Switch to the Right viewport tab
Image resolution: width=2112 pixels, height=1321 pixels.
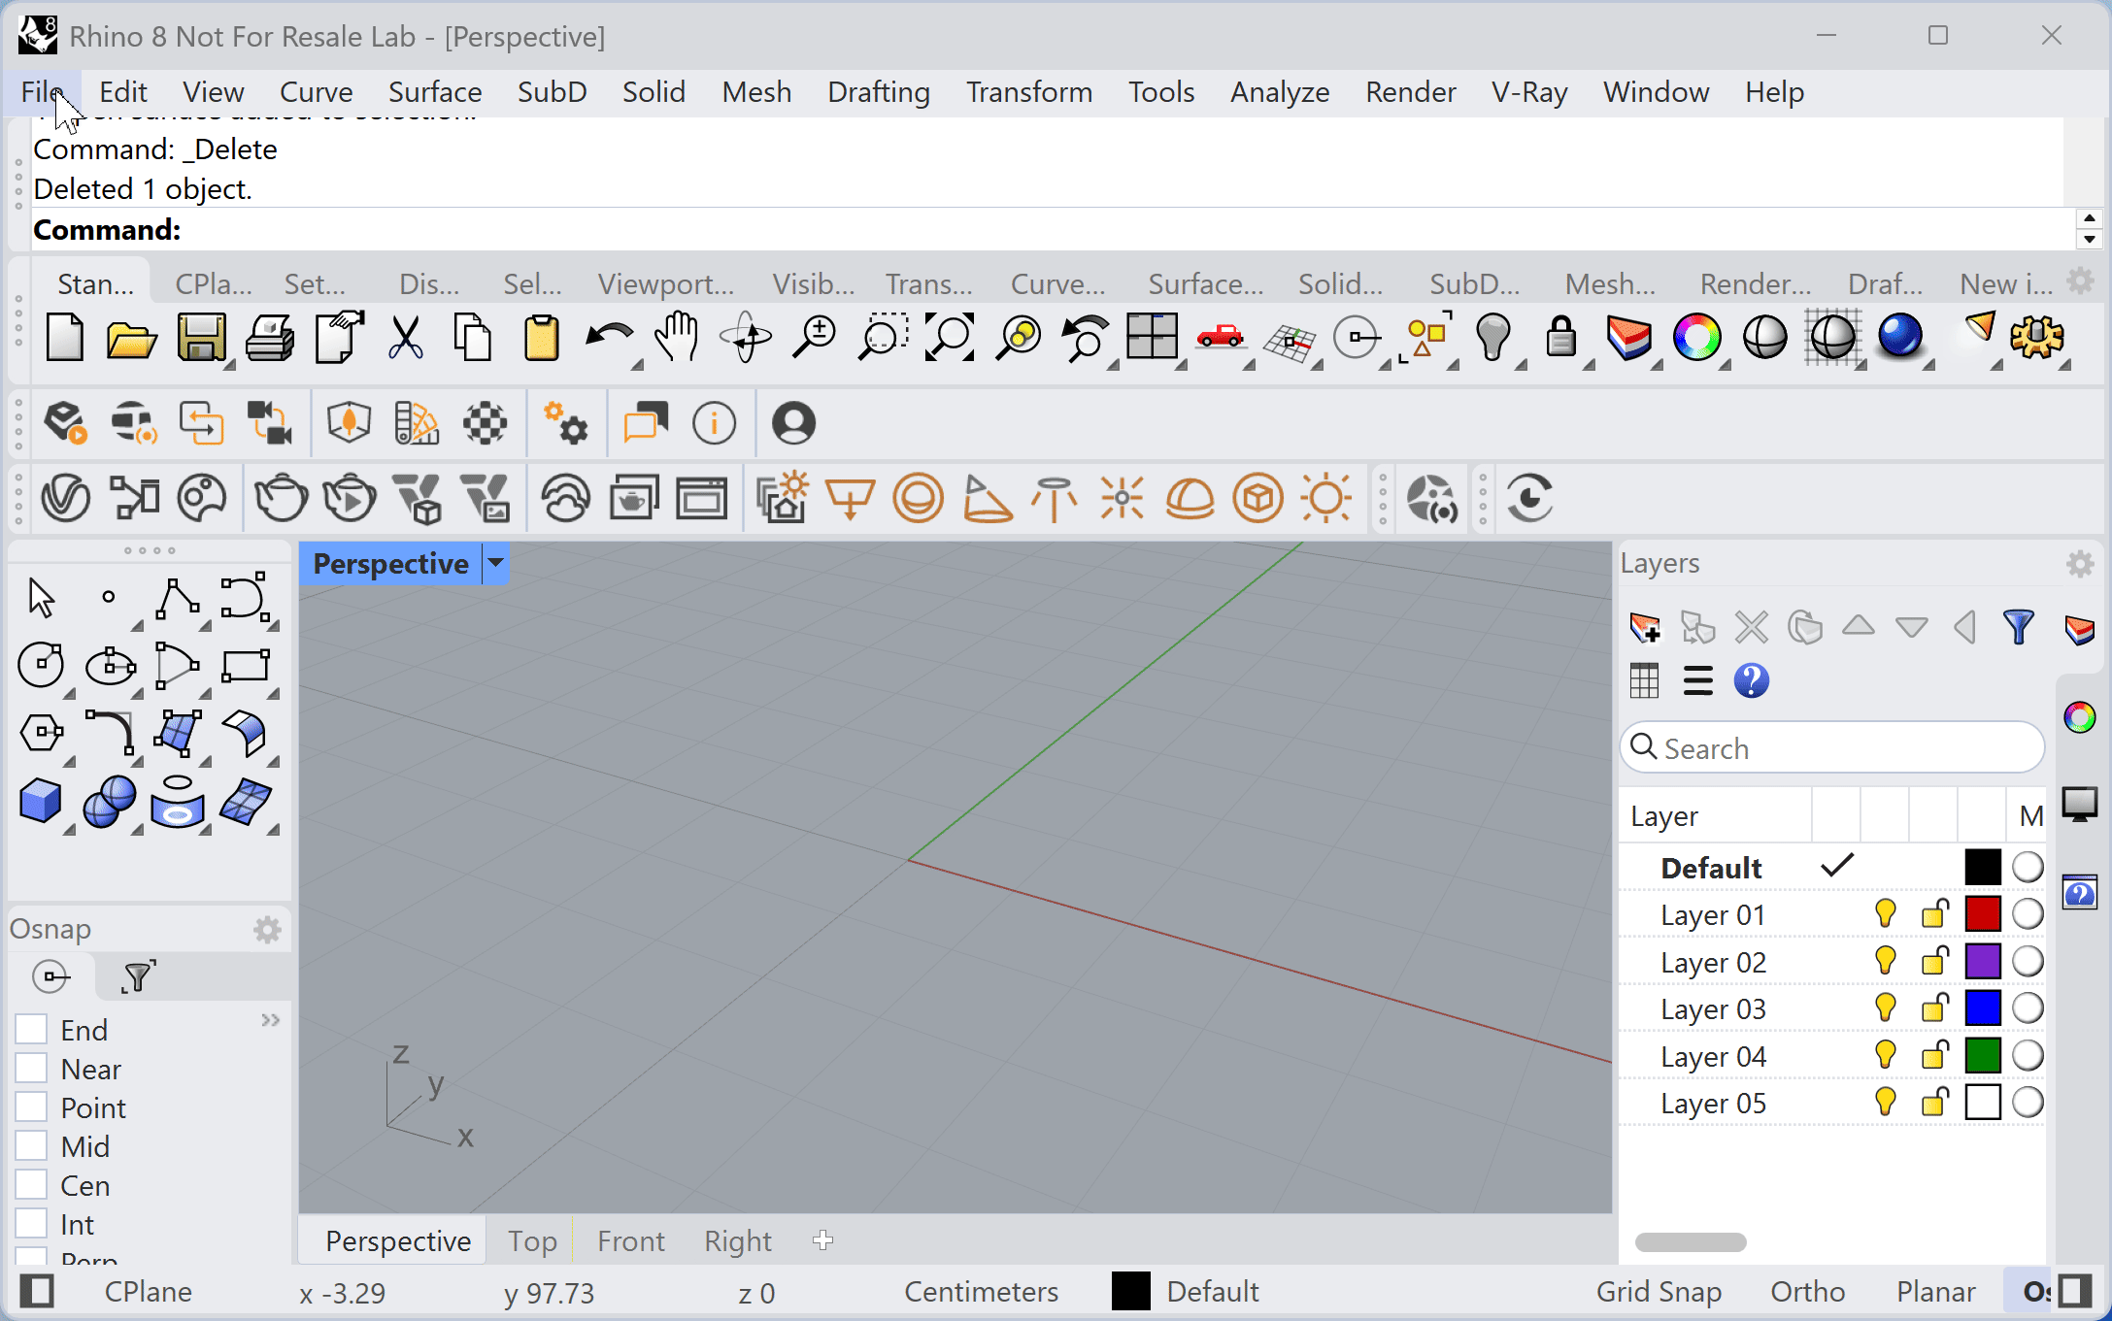click(x=738, y=1240)
